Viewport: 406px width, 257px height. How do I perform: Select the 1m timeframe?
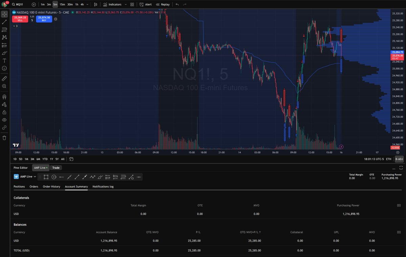coord(42,4)
